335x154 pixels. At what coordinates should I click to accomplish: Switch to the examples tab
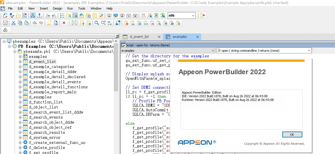[x=180, y=37]
